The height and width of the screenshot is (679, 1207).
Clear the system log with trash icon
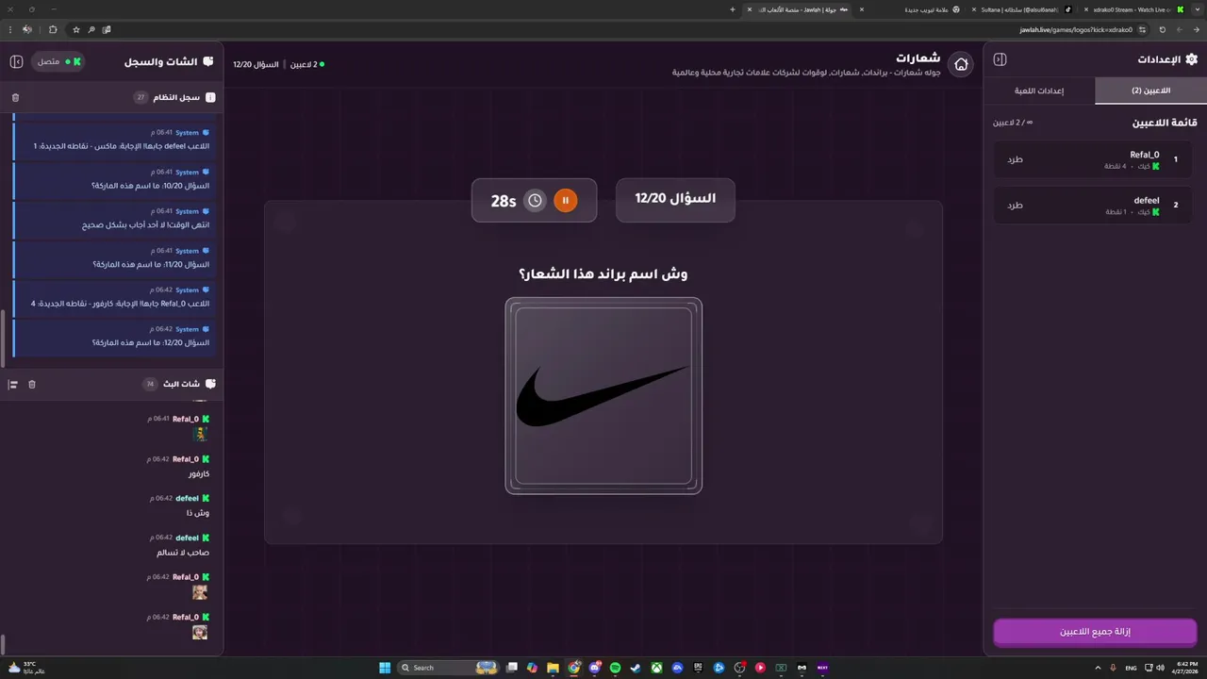15,97
